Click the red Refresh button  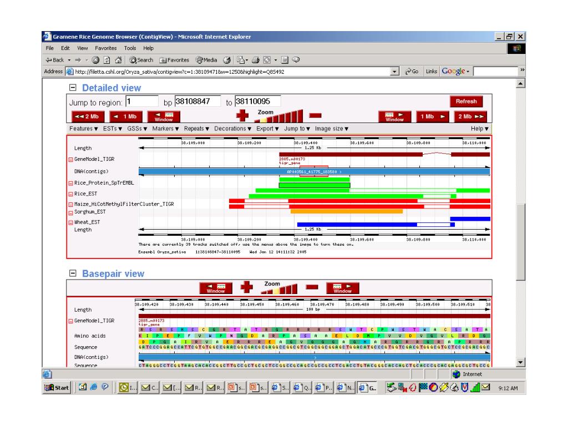coord(466,102)
